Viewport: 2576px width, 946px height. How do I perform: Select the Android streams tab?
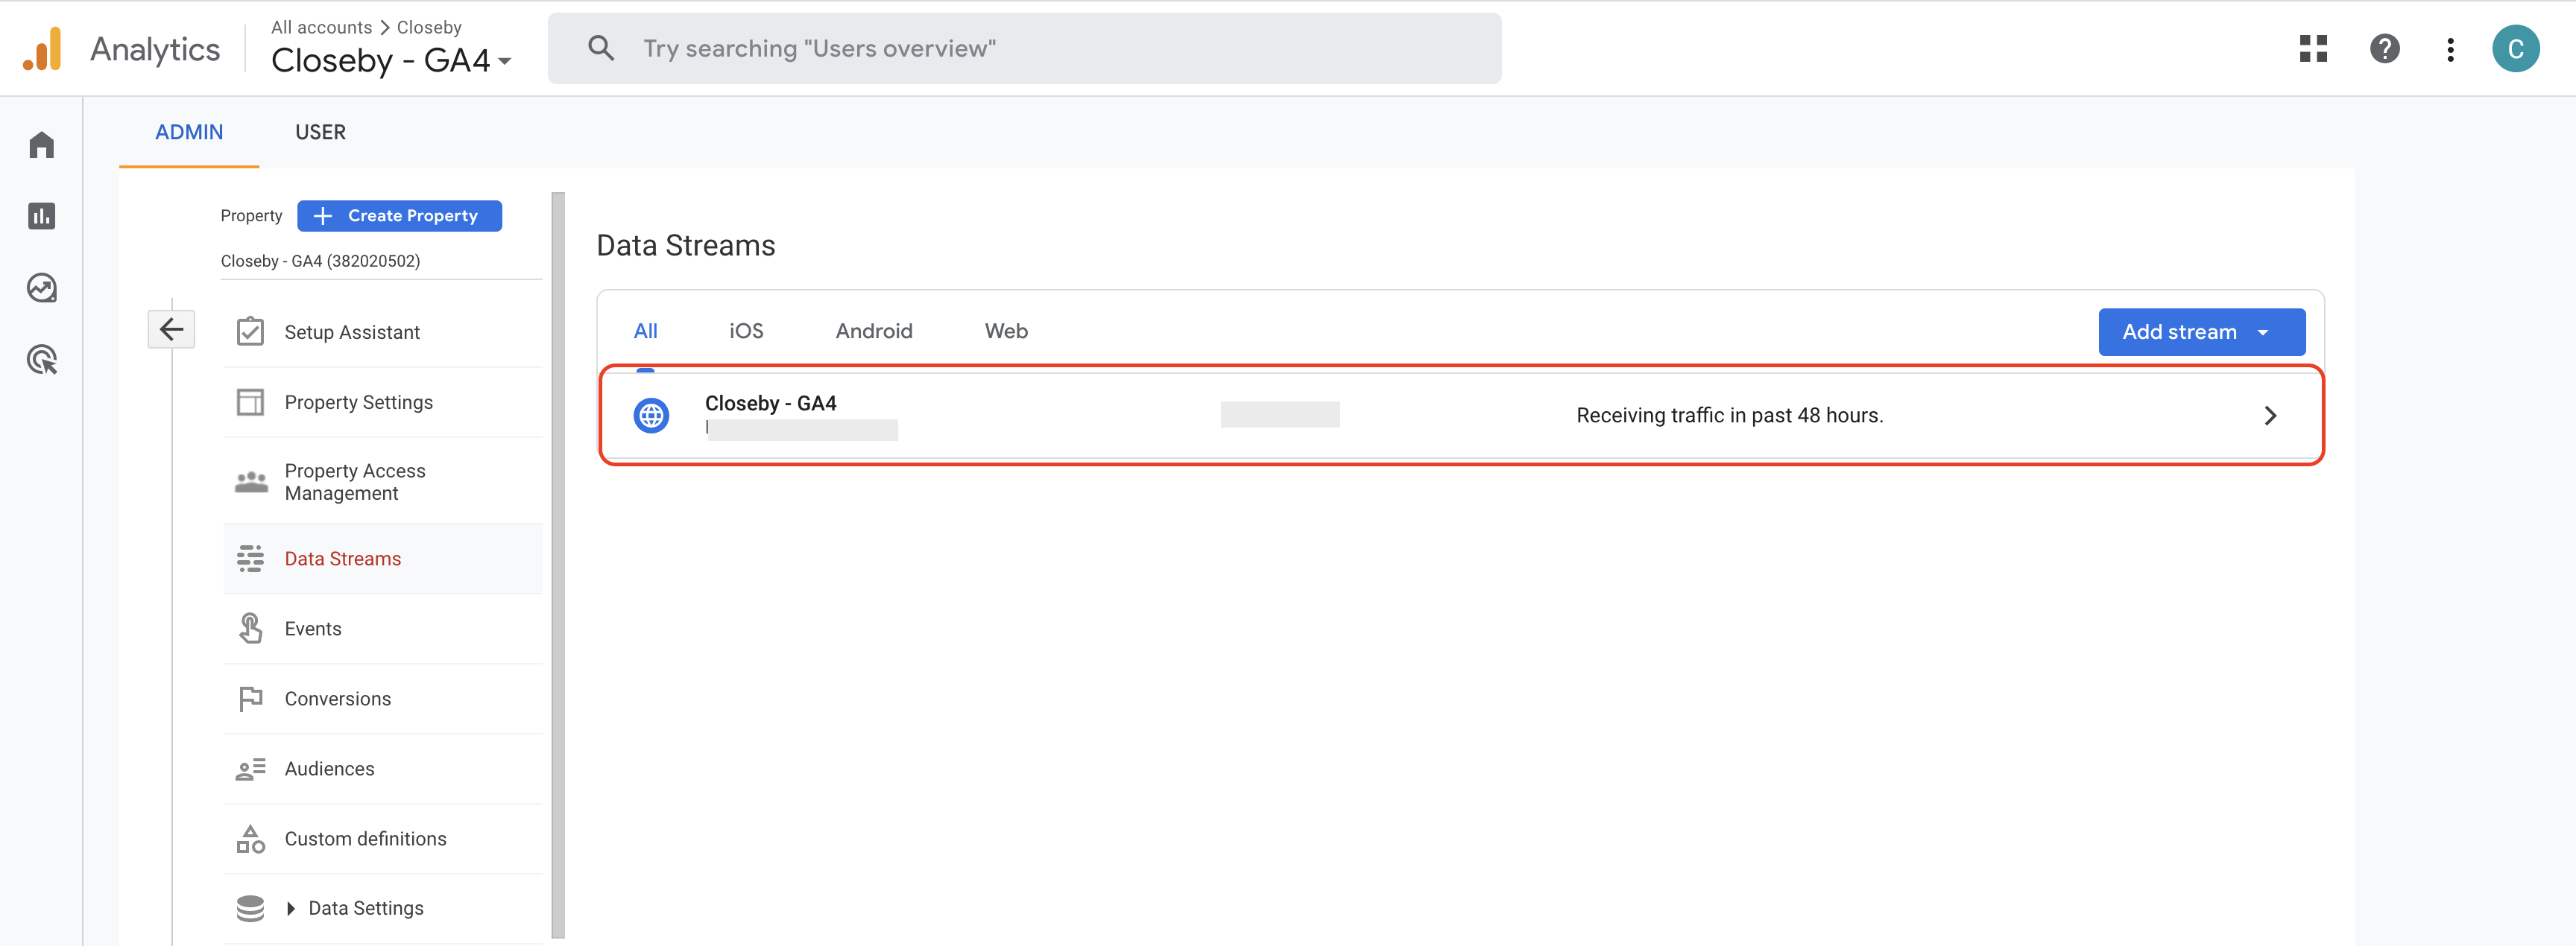[874, 331]
